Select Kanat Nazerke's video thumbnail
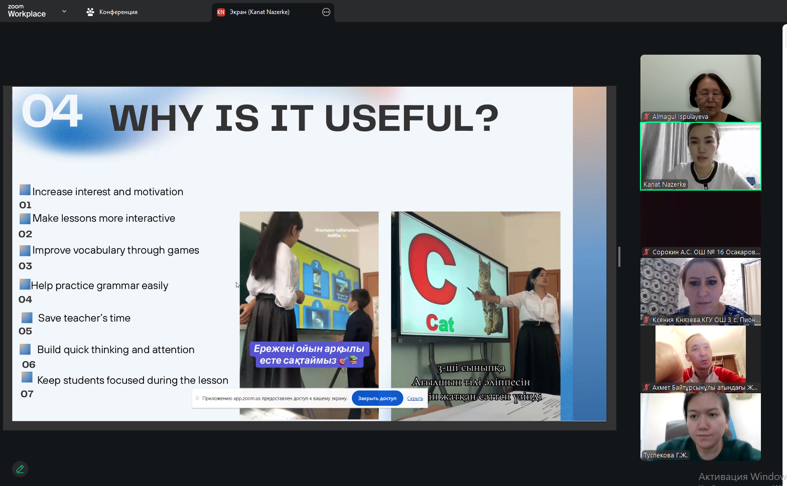Viewport: 787px width, 486px height. pos(701,156)
